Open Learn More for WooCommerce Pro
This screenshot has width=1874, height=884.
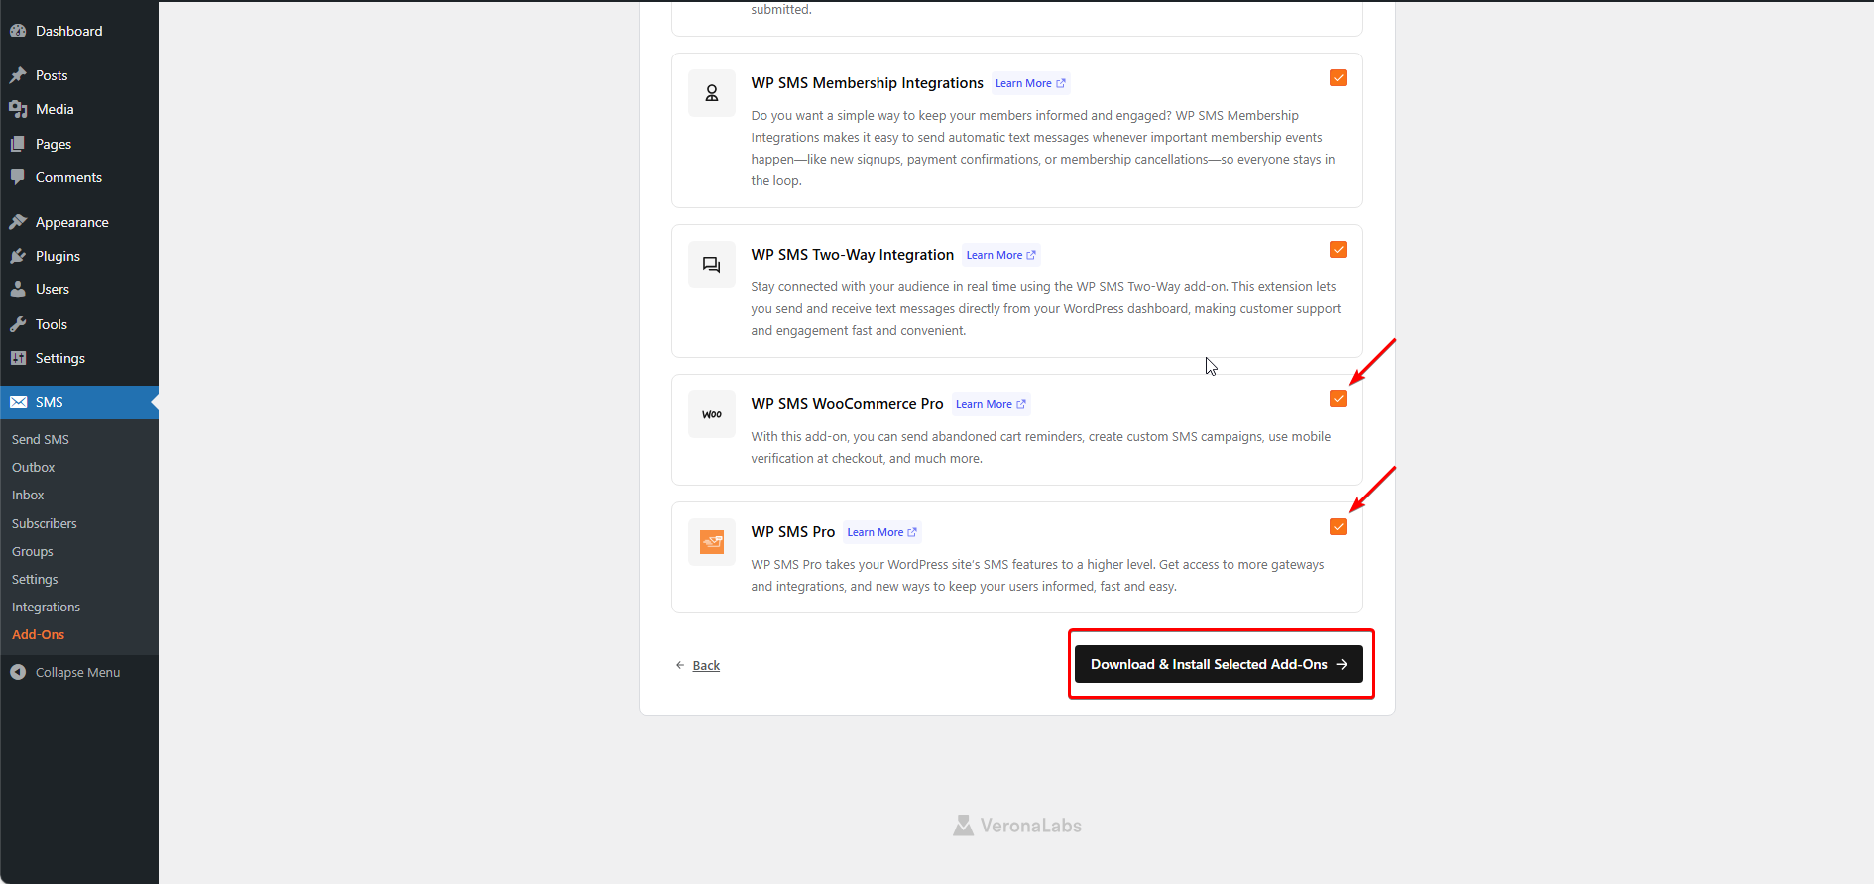point(991,404)
